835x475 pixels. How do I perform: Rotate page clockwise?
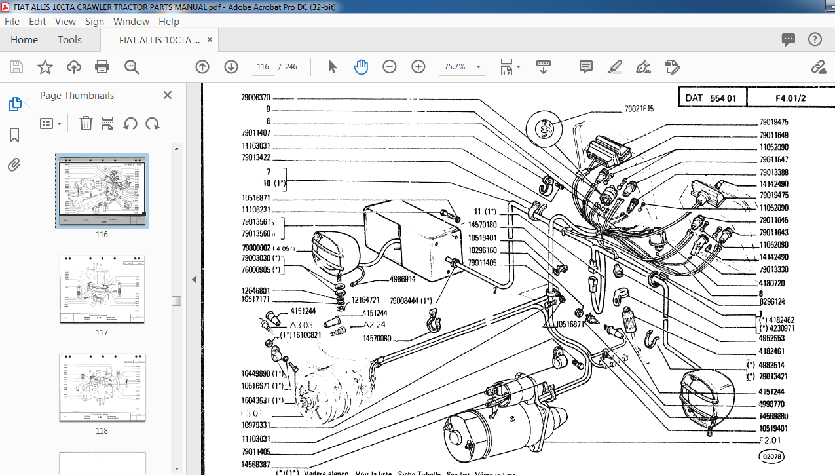[153, 123]
